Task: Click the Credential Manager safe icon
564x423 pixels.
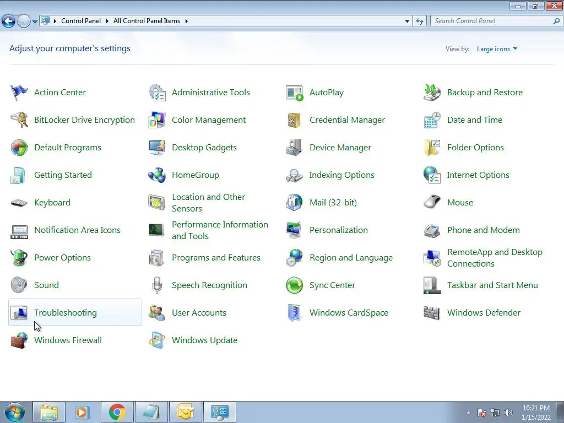Action: pos(295,120)
